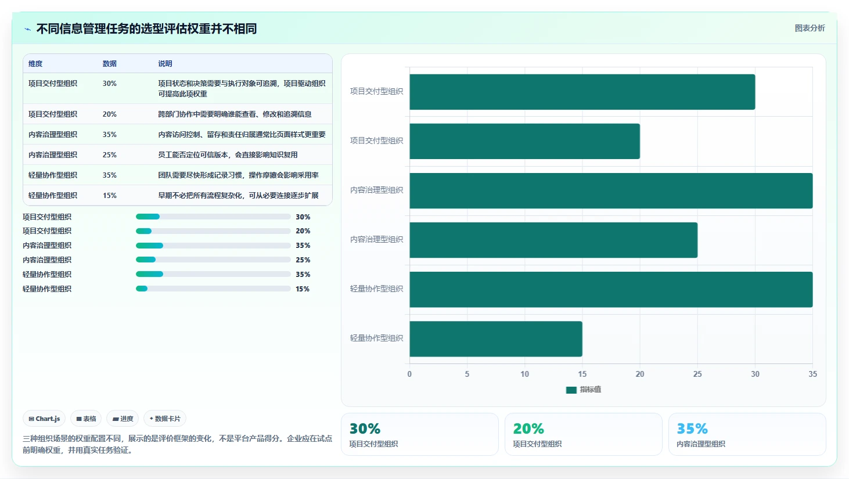Click the chart bar reaching 20 for 项目交付型组织
The height and width of the screenshot is (479, 849).
pyautogui.click(x=525, y=141)
